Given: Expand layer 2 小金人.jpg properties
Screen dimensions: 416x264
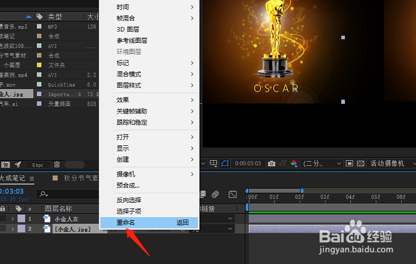Looking at the screenshot, I should [x=12, y=228].
